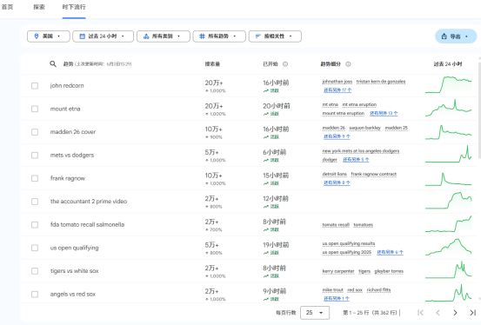This screenshot has height=325, width=481.
Task: Open the mets vs dodgers trend
Action: pyautogui.click(x=72, y=156)
